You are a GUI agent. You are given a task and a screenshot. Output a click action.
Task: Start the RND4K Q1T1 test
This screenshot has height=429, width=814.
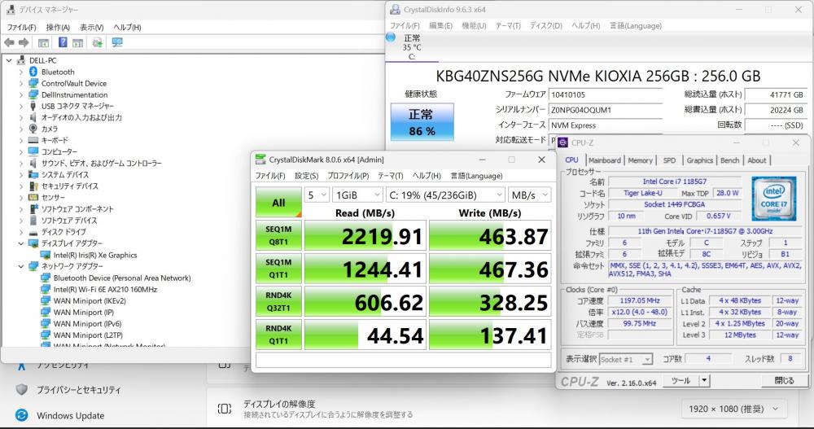tap(278, 335)
